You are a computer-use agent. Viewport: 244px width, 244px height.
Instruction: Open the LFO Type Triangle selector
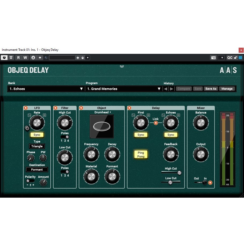(37, 146)
